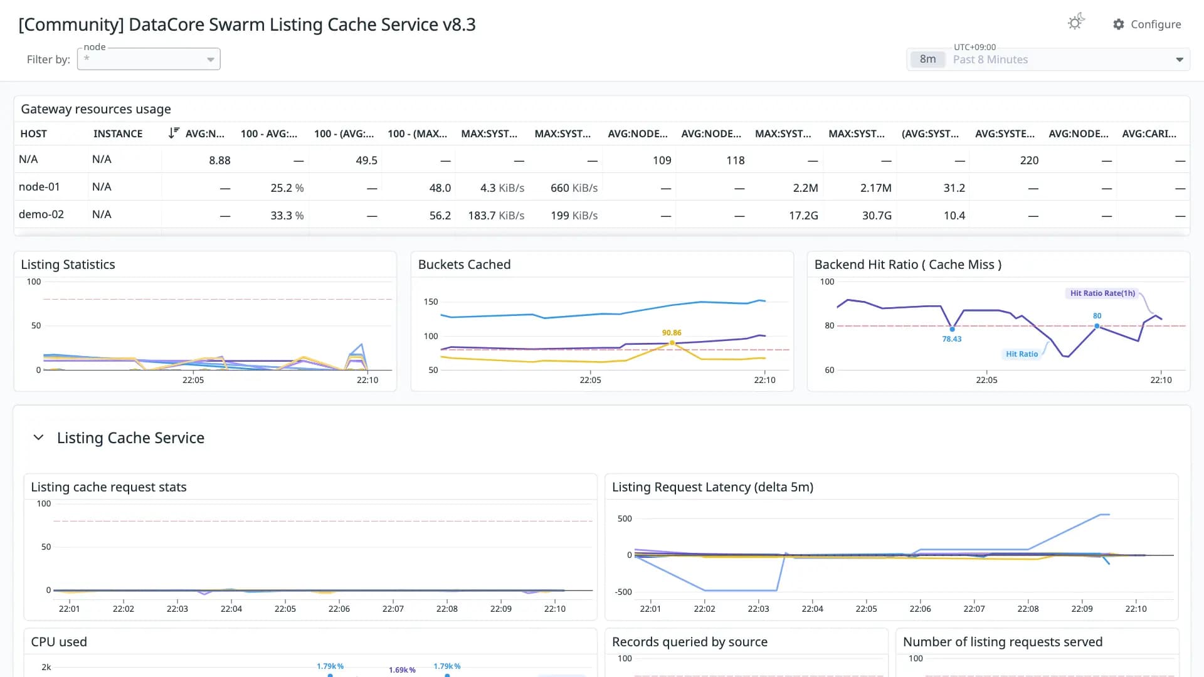This screenshot has height=677, width=1204.
Task: Click the Listing cache request stats title
Action: coord(108,487)
